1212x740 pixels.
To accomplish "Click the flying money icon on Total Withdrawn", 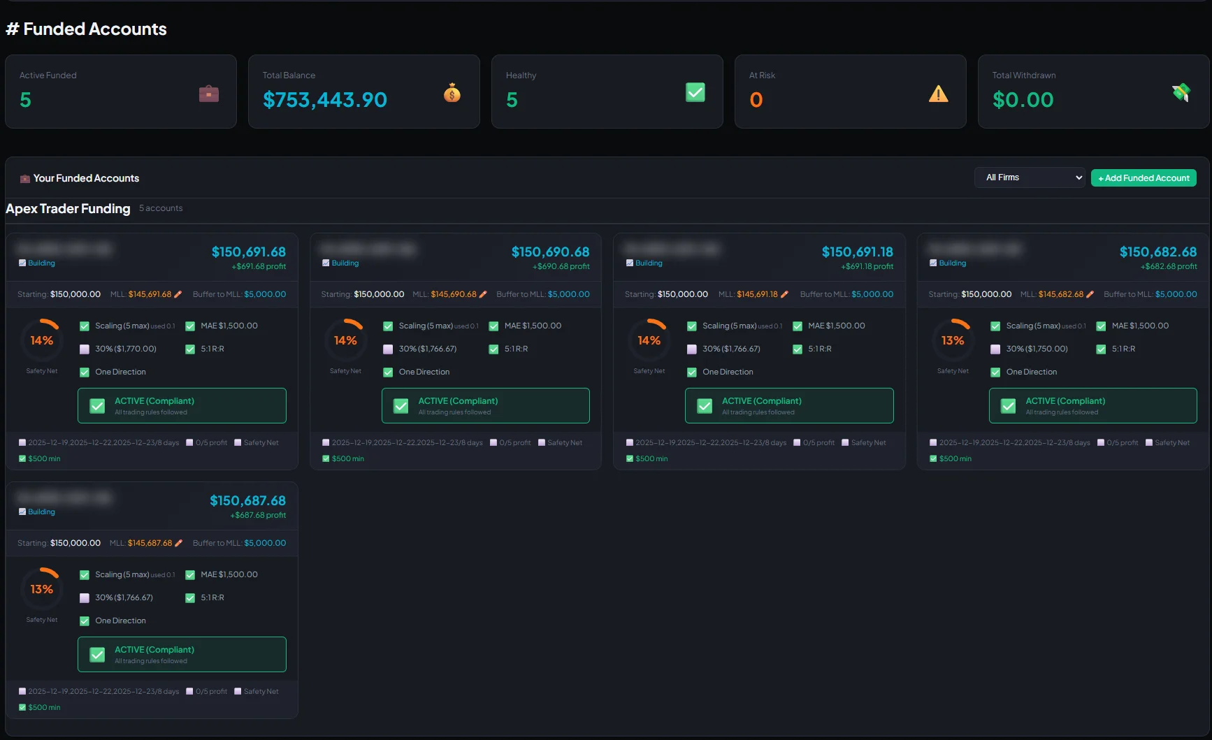I will 1181,92.
